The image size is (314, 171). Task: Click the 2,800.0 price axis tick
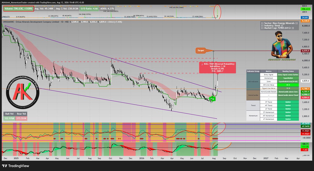(x=305, y=116)
